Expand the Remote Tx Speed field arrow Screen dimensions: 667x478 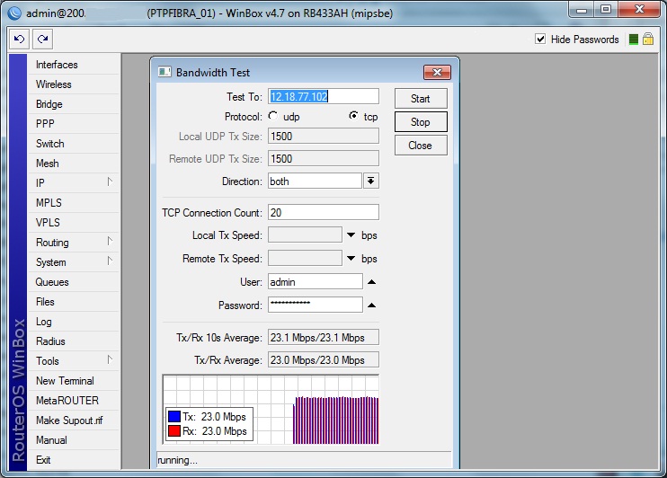point(351,258)
